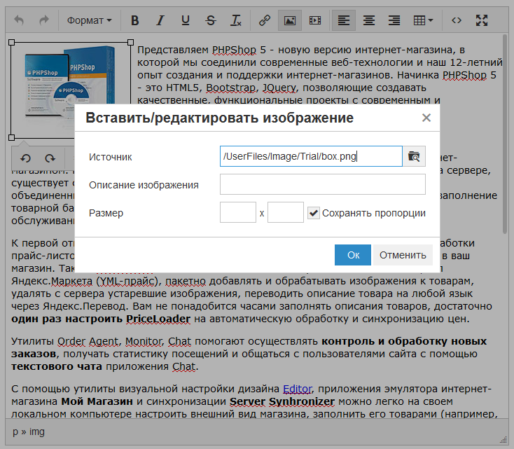The image size is (514, 449).
Task: Toggle fullscreen editor mode
Action: coord(482,20)
